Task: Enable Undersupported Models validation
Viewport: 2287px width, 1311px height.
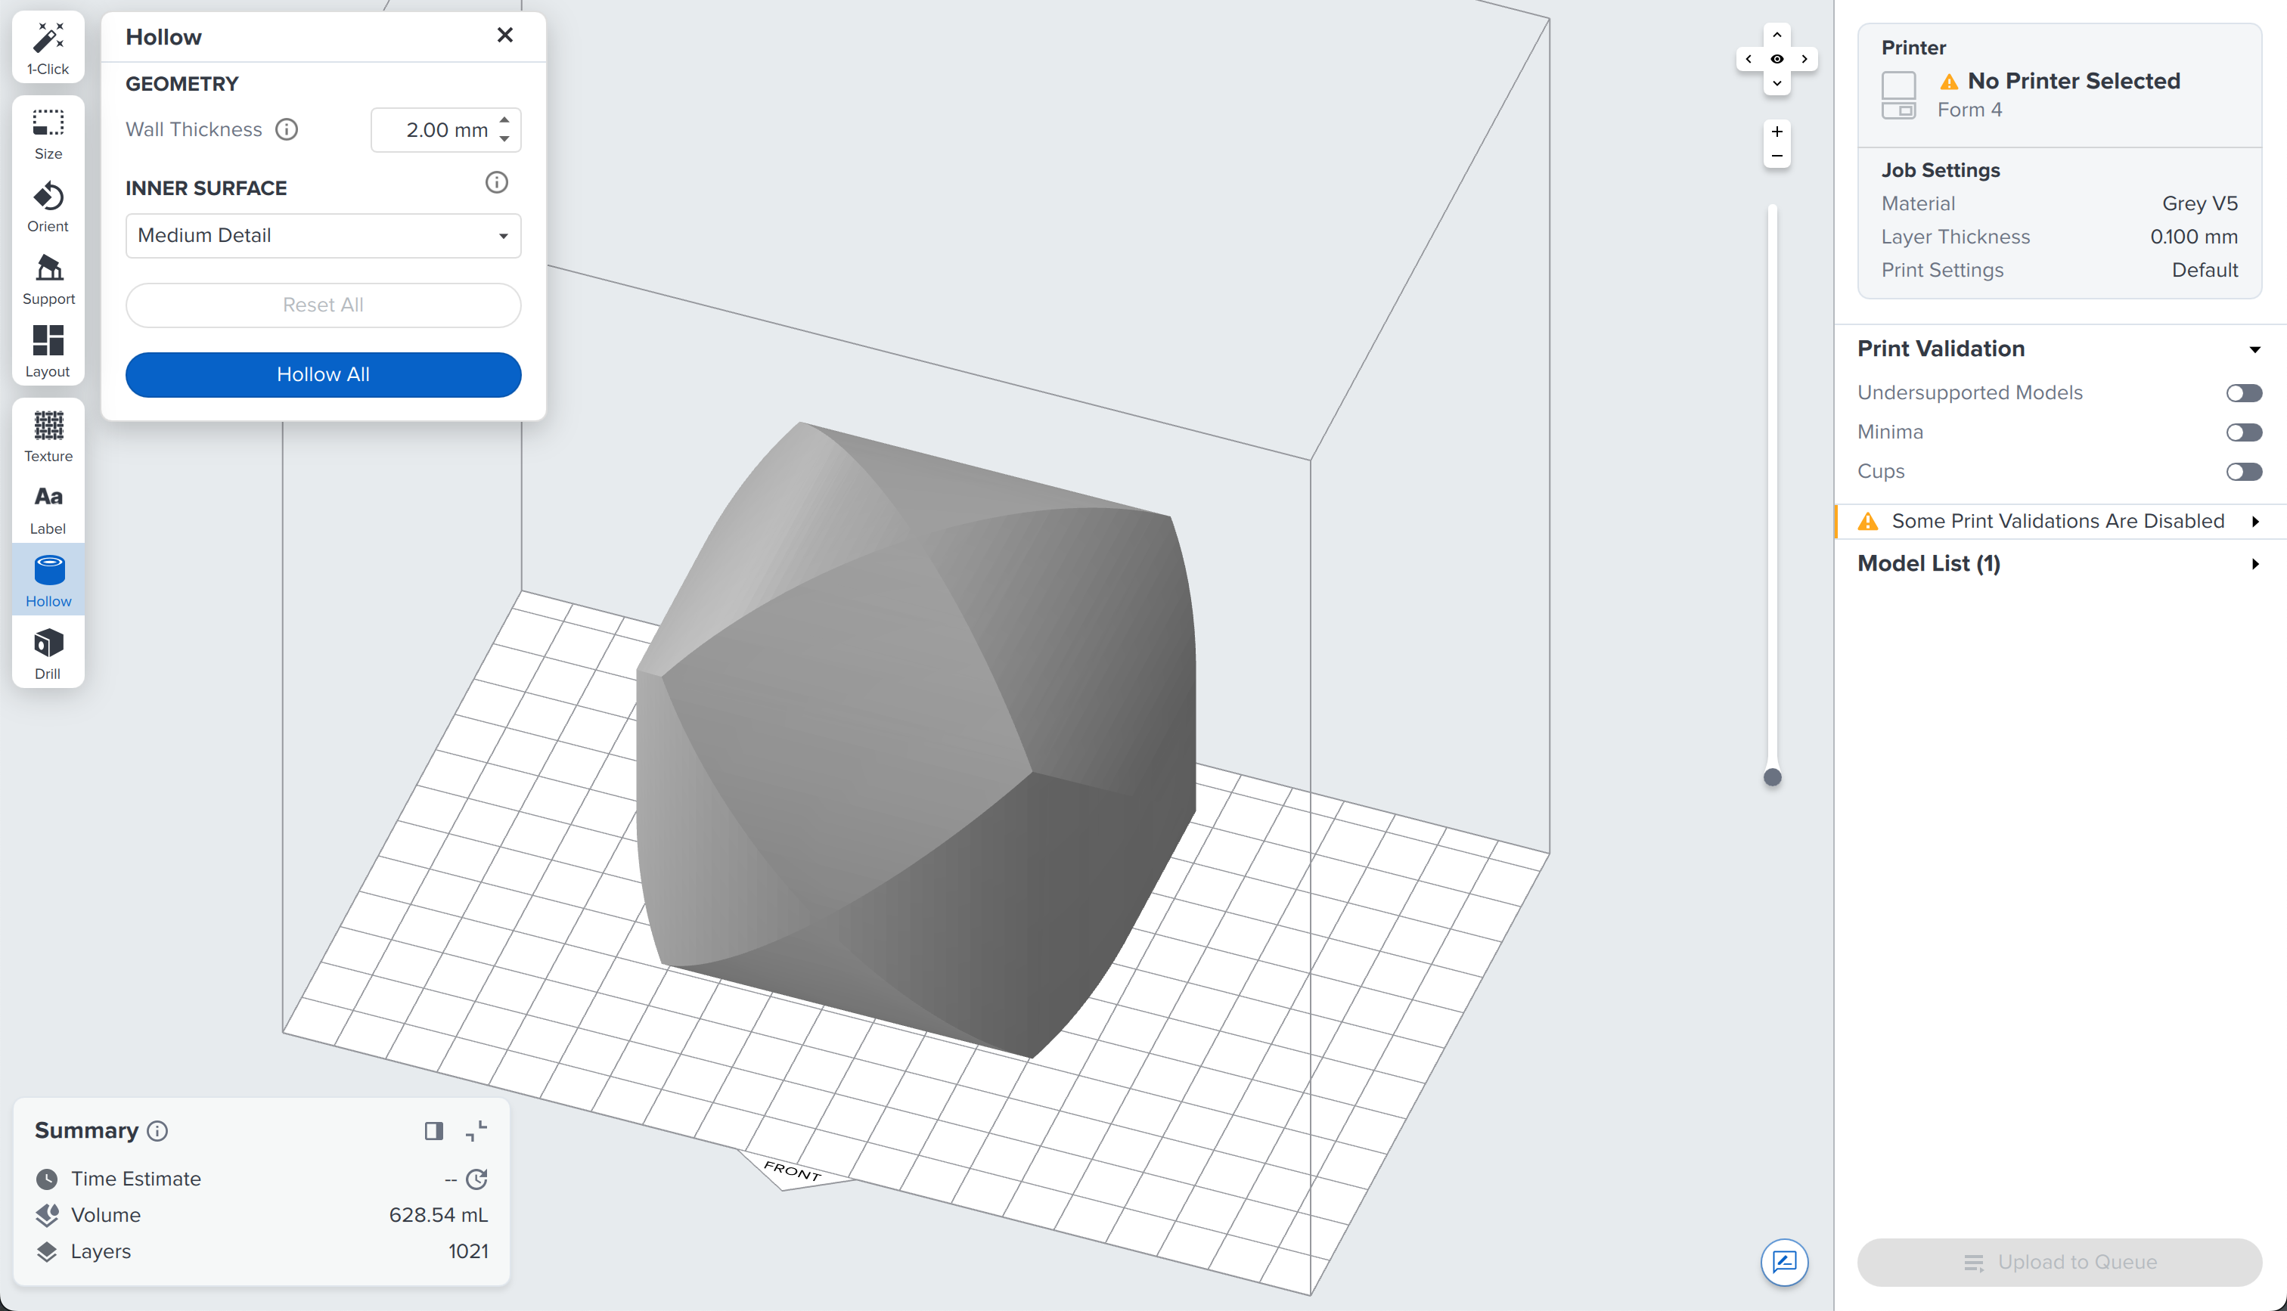Action: click(2244, 392)
